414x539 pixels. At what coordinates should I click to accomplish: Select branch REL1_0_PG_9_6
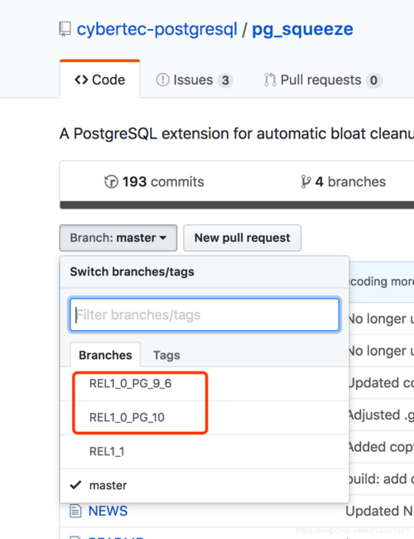pyautogui.click(x=205, y=384)
